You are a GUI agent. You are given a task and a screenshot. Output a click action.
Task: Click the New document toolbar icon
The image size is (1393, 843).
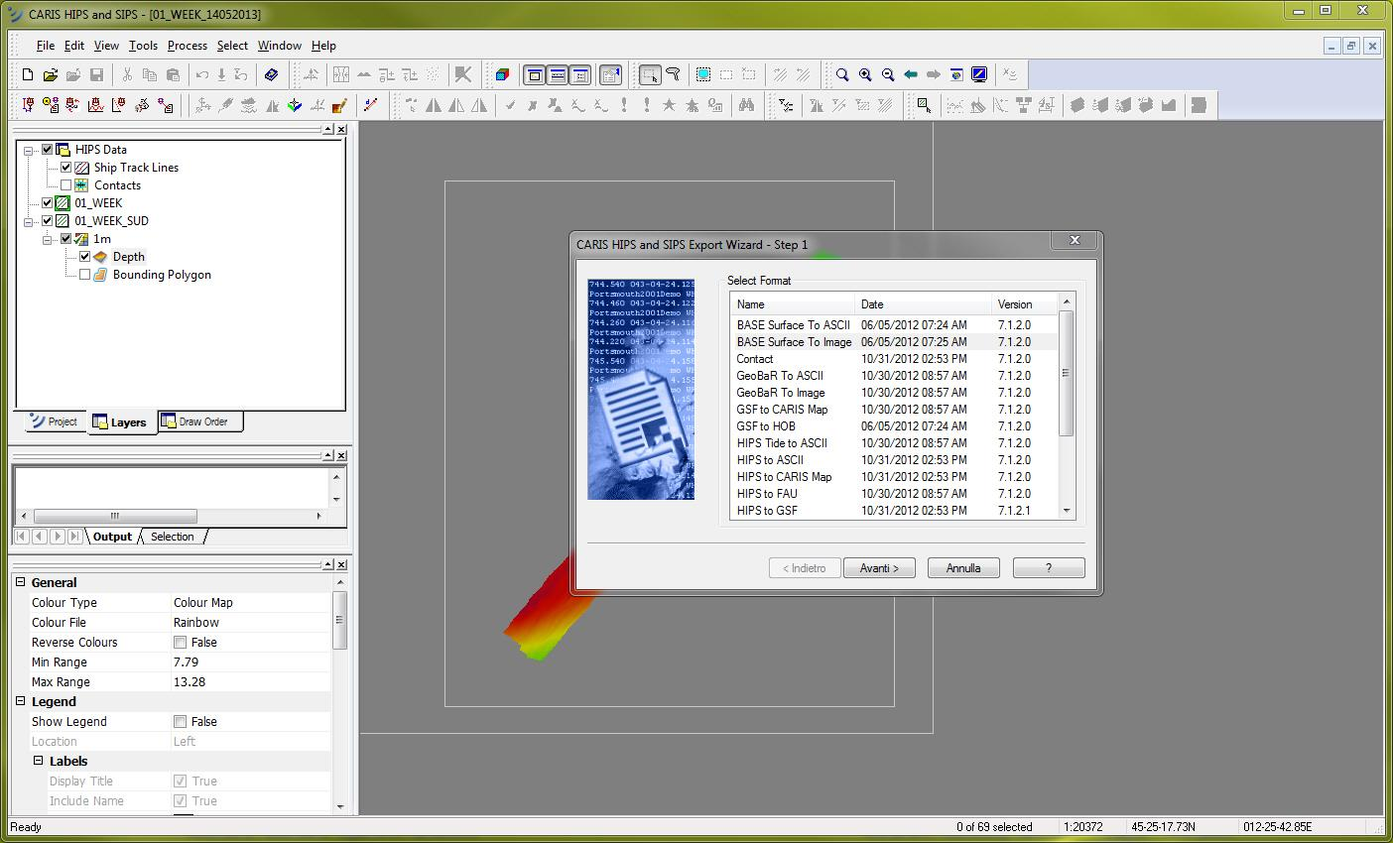pos(28,74)
